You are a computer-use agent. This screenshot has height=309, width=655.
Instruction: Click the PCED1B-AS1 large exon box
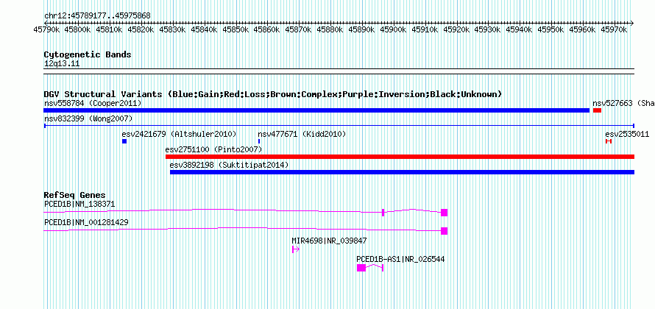point(361,268)
